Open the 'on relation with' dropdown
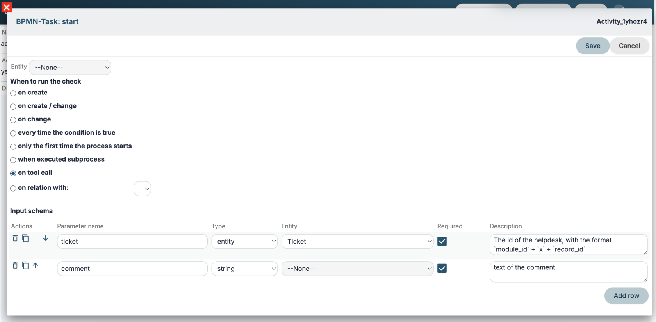 [x=143, y=189]
